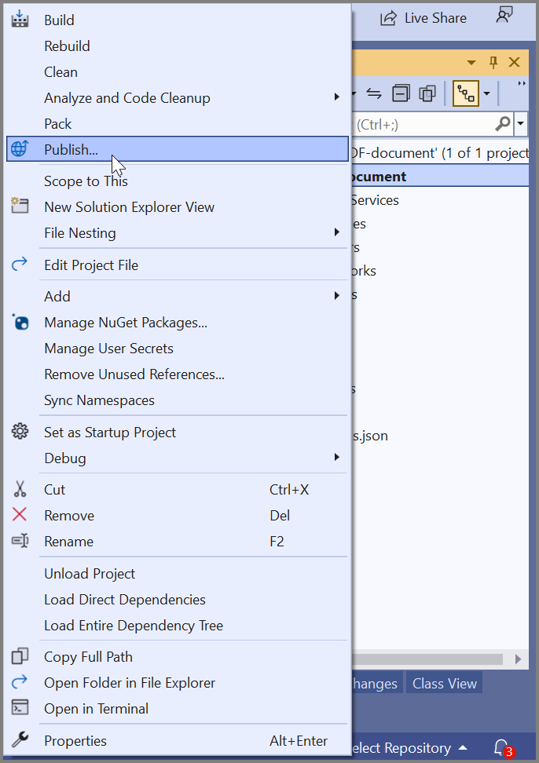Click the Manage NuGet Packages icon
Viewport: 539px width, 763px height.
coord(20,323)
